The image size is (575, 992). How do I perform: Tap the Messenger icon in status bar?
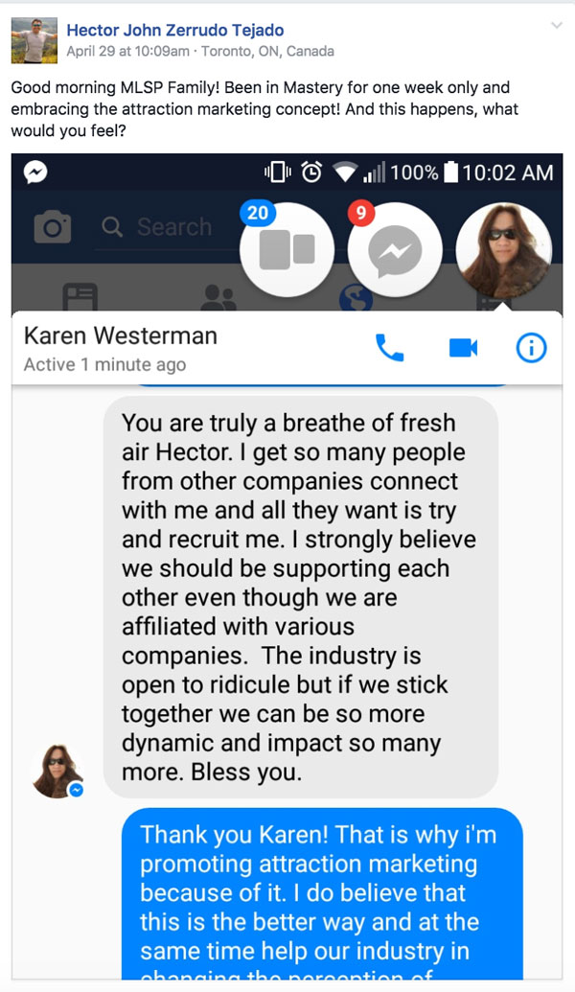(36, 173)
